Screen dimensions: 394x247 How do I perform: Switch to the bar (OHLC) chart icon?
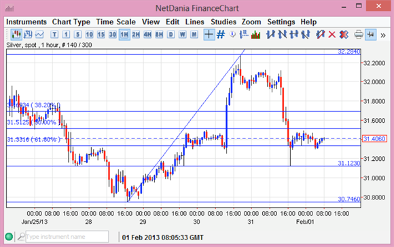pyautogui.click(x=28, y=35)
